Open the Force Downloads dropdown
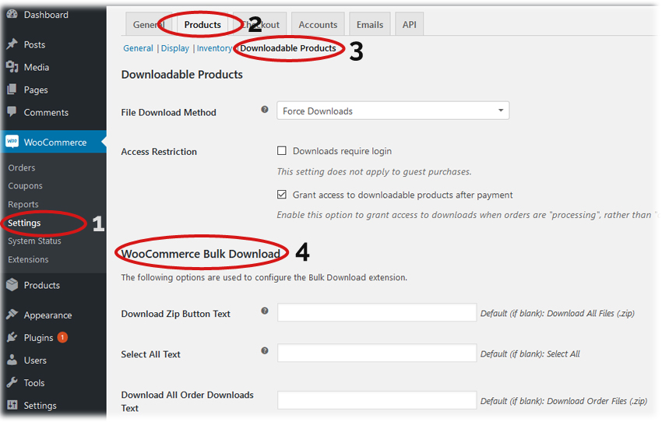 point(393,111)
